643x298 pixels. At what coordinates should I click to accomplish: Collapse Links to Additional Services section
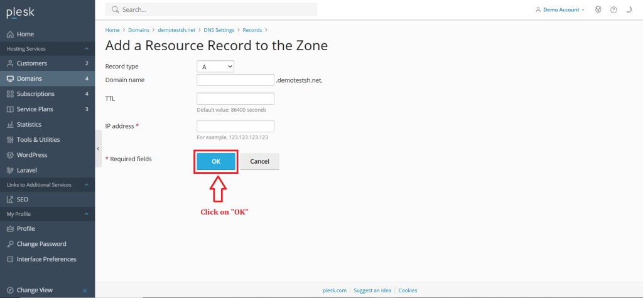click(87, 185)
